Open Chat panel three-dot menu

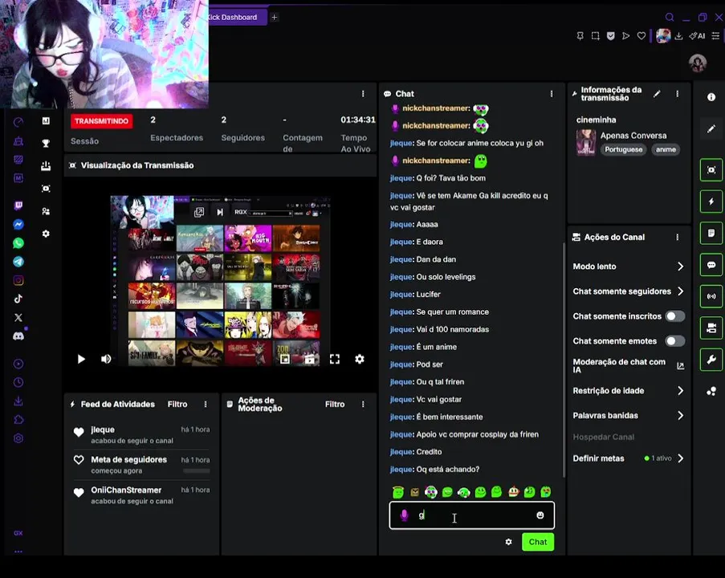coord(552,94)
